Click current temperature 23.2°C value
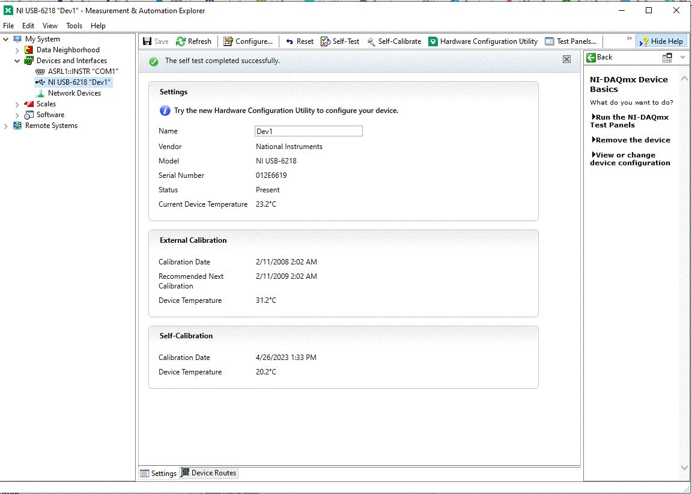The width and height of the screenshot is (692, 494). click(266, 204)
